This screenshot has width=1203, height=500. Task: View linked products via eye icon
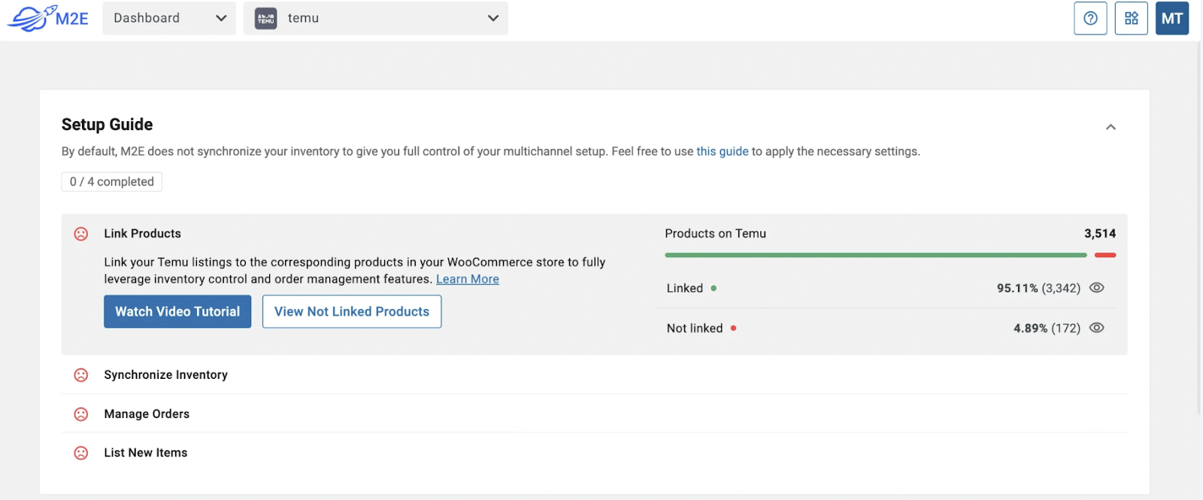pyautogui.click(x=1097, y=288)
